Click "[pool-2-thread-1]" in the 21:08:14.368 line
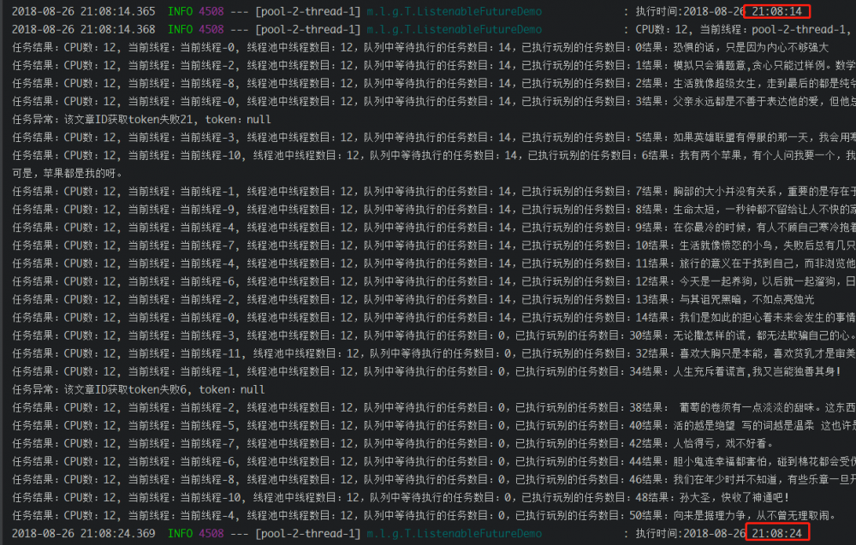This screenshot has height=545, width=856. click(308, 29)
